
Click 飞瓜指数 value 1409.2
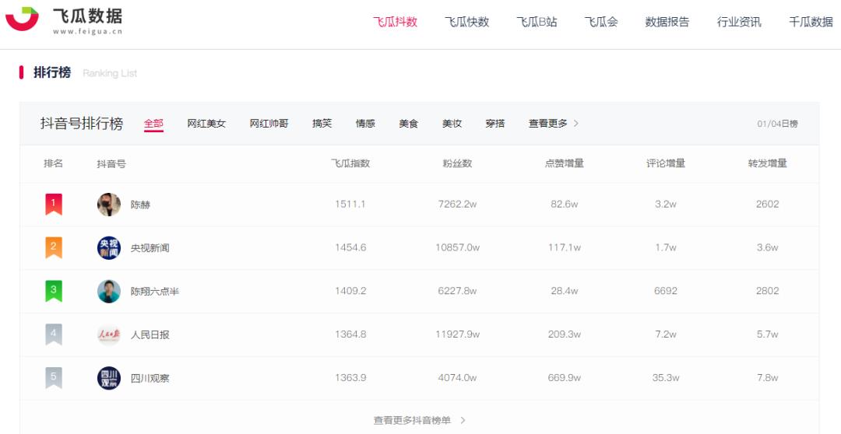pos(350,291)
